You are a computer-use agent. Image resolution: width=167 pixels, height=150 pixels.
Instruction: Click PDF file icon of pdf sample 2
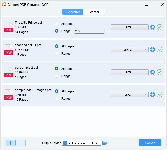click(9, 72)
